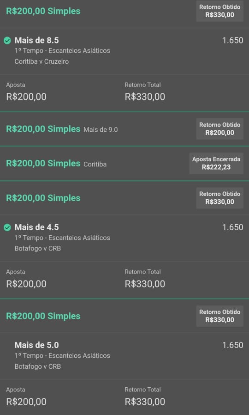The height and width of the screenshot is (415, 249).
Task: Open the Botafogo v CRB match under Mais de 5.0
Action: (37, 366)
